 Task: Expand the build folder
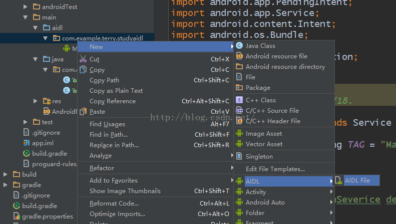6,174
